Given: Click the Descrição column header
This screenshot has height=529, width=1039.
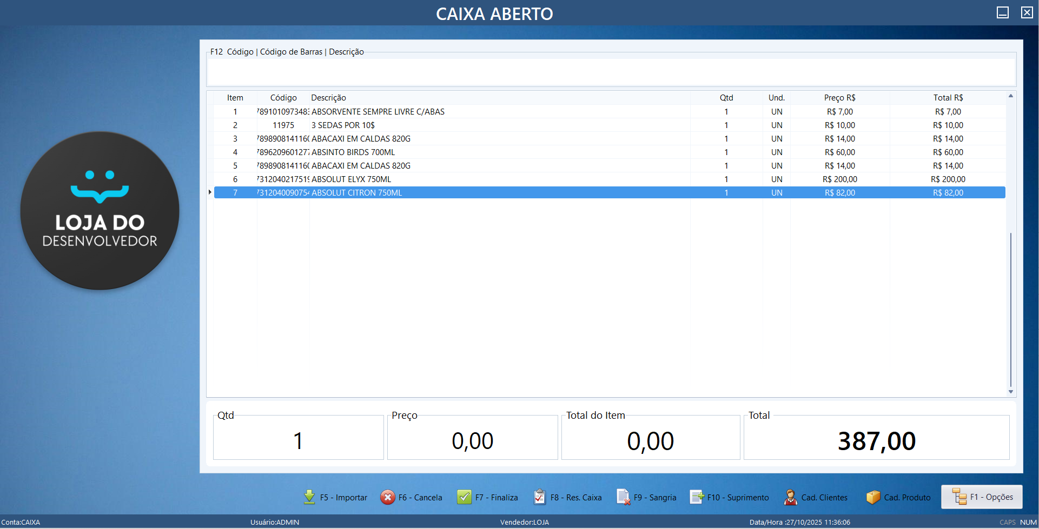Looking at the screenshot, I should [328, 98].
